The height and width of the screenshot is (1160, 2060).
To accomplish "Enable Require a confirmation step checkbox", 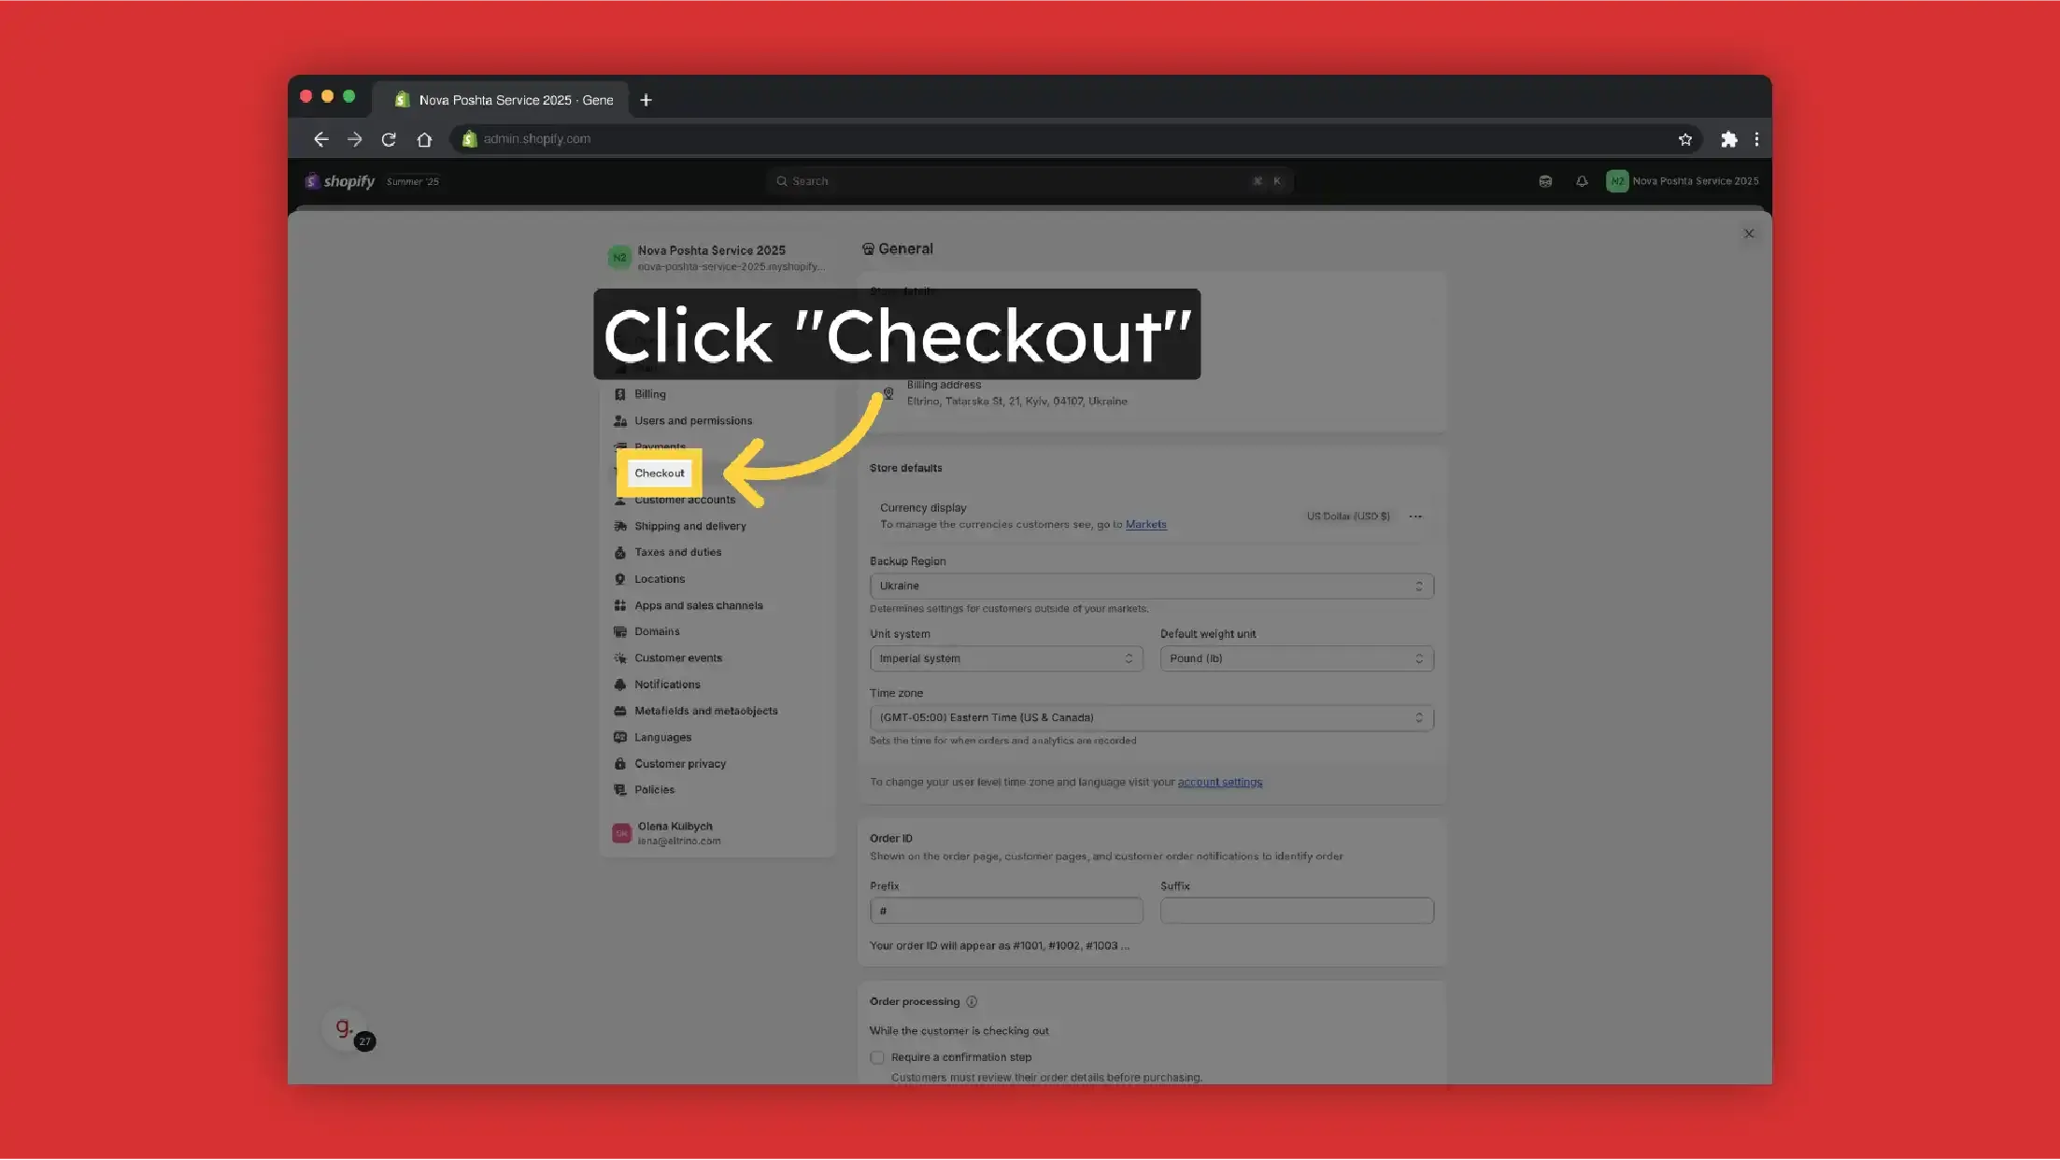I will pyautogui.click(x=876, y=1057).
